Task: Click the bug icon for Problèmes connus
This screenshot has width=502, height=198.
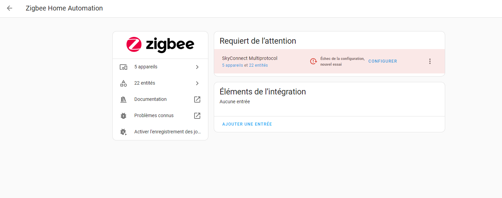Action: click(x=123, y=116)
